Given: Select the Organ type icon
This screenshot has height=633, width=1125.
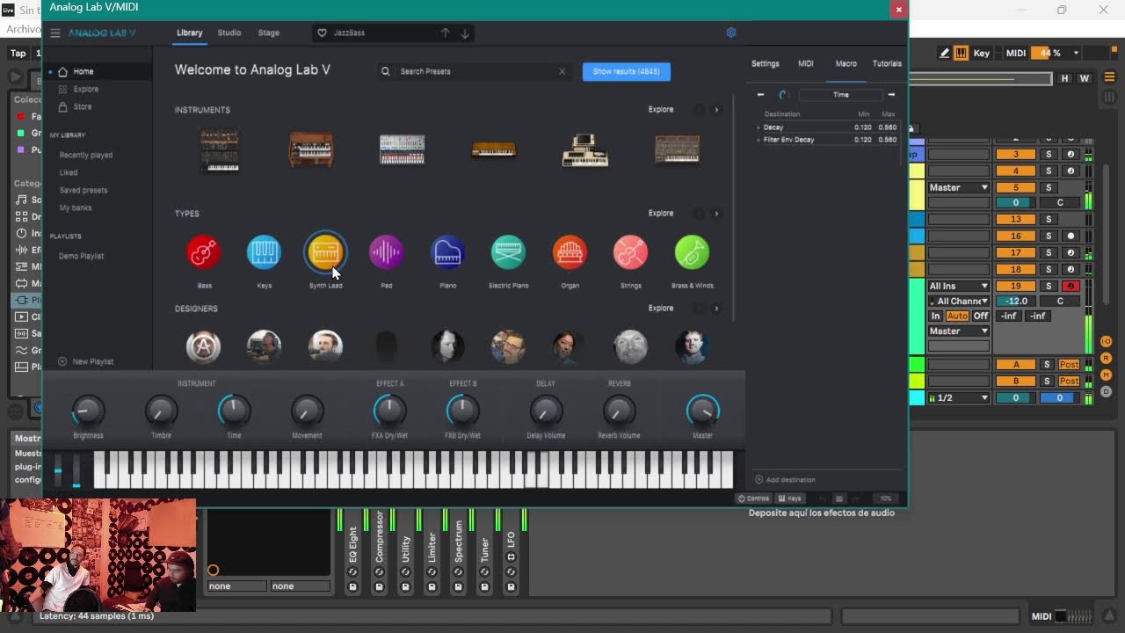Looking at the screenshot, I should point(570,253).
